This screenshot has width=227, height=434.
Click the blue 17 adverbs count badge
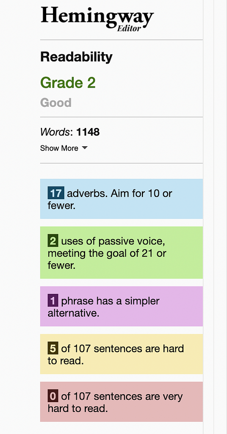pyautogui.click(x=56, y=193)
